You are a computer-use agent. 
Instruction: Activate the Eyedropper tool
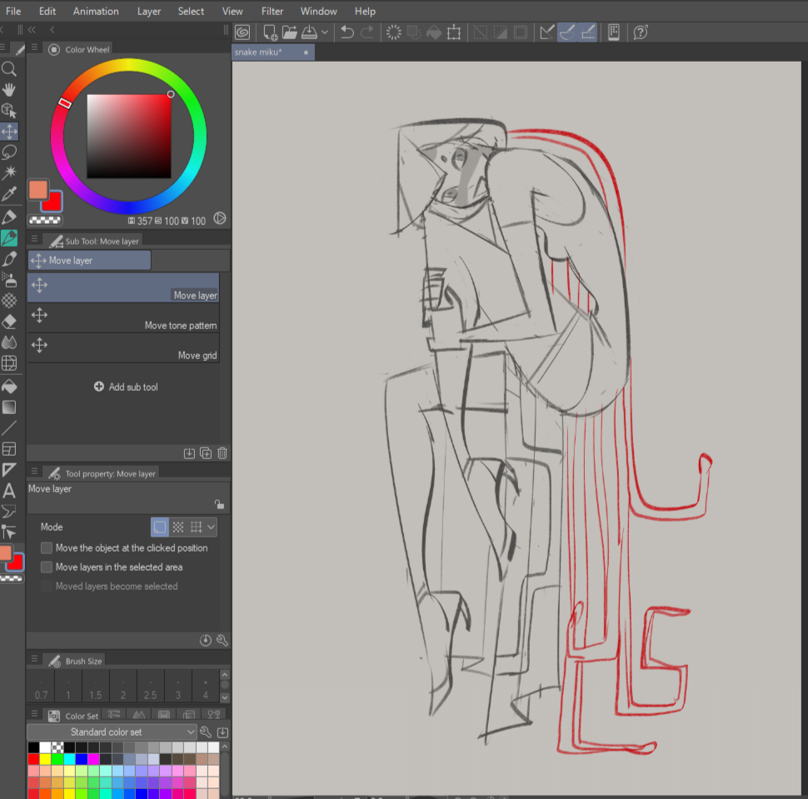coord(9,195)
